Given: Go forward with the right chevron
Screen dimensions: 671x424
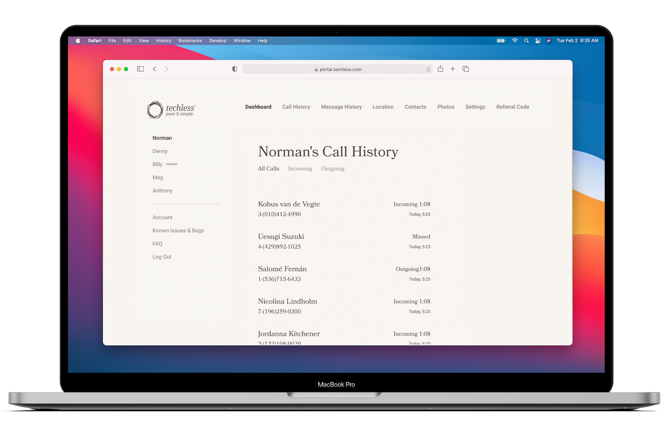Looking at the screenshot, I should (166, 69).
